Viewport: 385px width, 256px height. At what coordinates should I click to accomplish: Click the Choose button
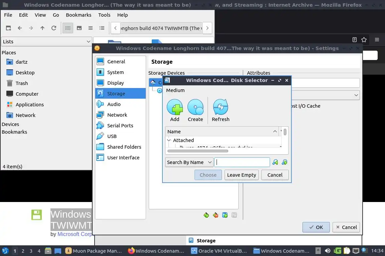[x=208, y=175]
